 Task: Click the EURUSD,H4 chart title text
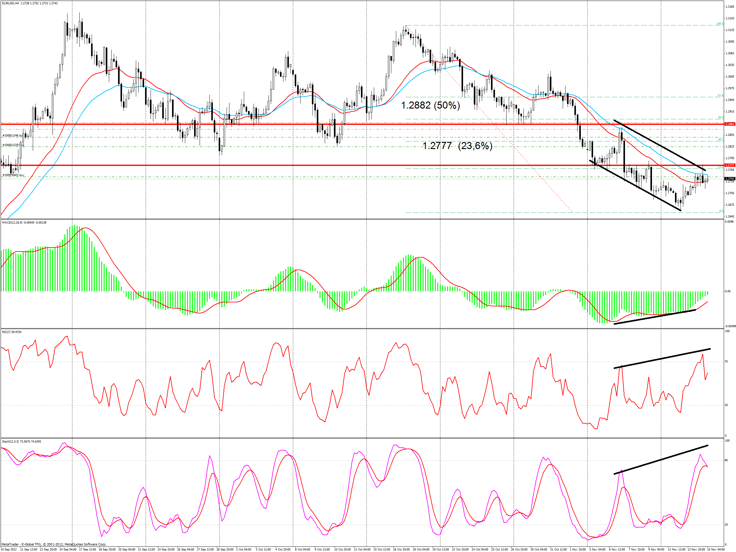pyautogui.click(x=10, y=3)
